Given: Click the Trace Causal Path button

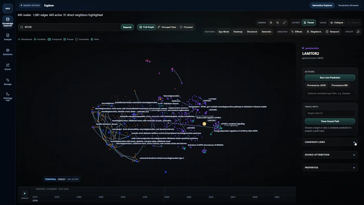Looking at the screenshot, I should tap(330, 121).
